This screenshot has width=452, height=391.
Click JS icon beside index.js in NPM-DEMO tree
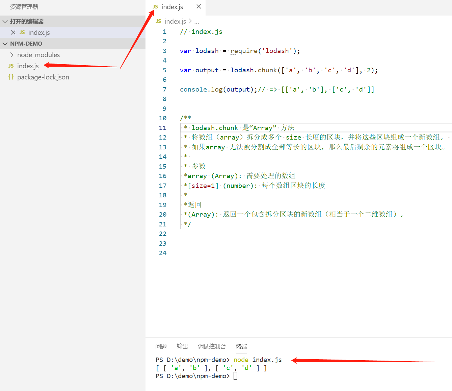[11, 66]
